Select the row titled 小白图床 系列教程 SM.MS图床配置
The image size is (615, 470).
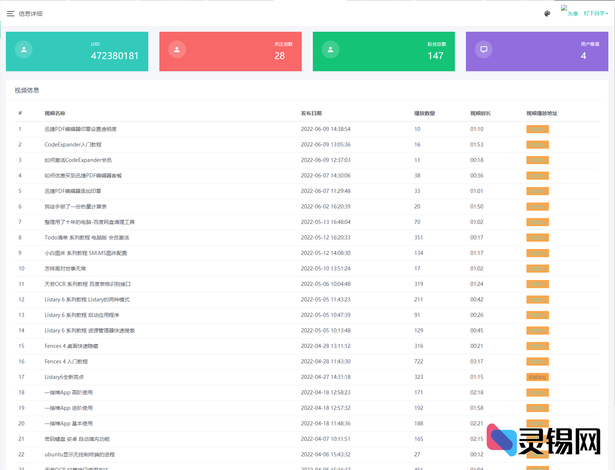(86, 253)
